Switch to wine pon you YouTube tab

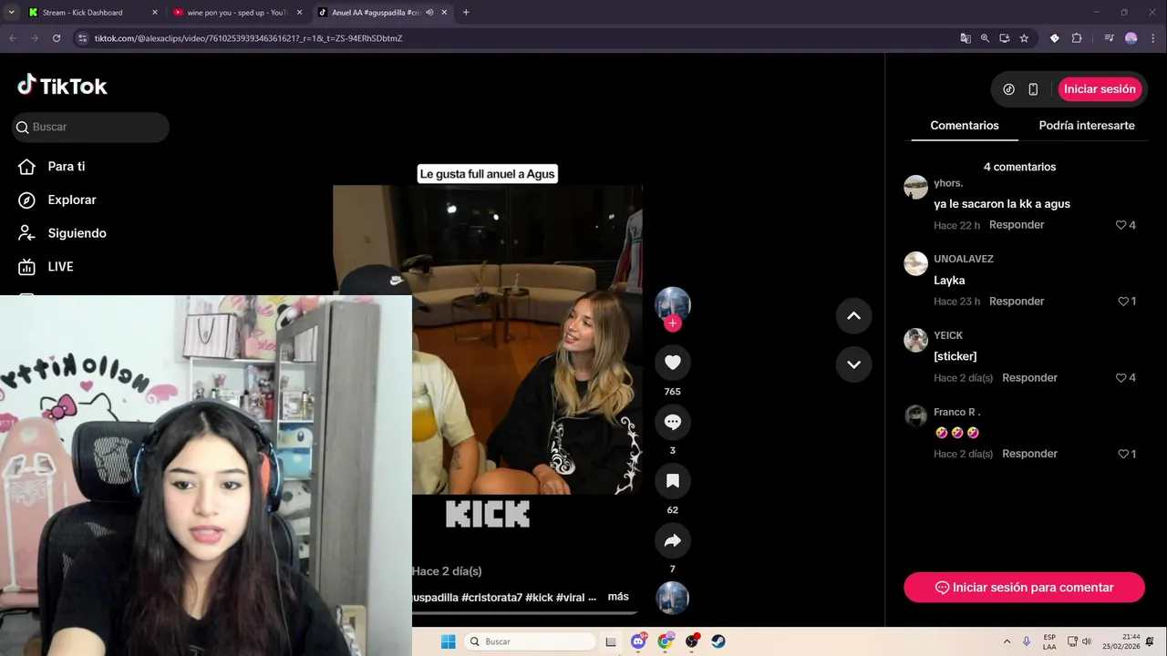click(237, 13)
